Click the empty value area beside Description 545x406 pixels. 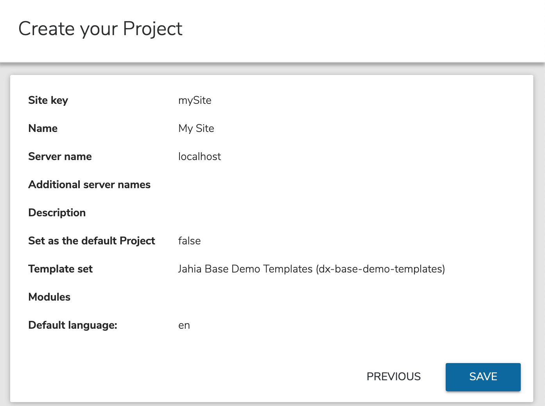pyautogui.click(x=274, y=213)
